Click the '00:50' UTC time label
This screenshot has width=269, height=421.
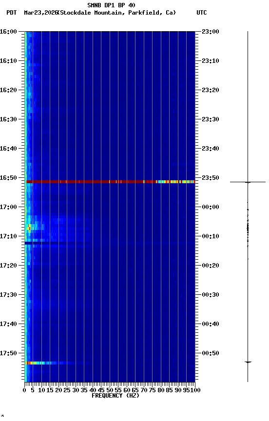coord(211,354)
